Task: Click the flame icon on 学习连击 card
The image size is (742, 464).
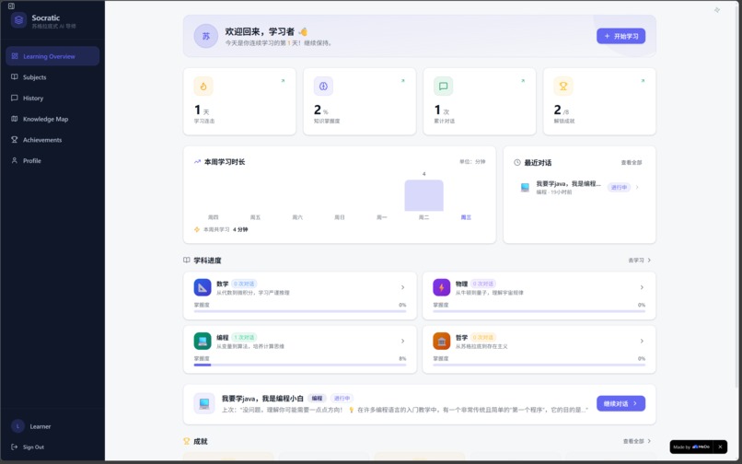Action: (x=203, y=87)
